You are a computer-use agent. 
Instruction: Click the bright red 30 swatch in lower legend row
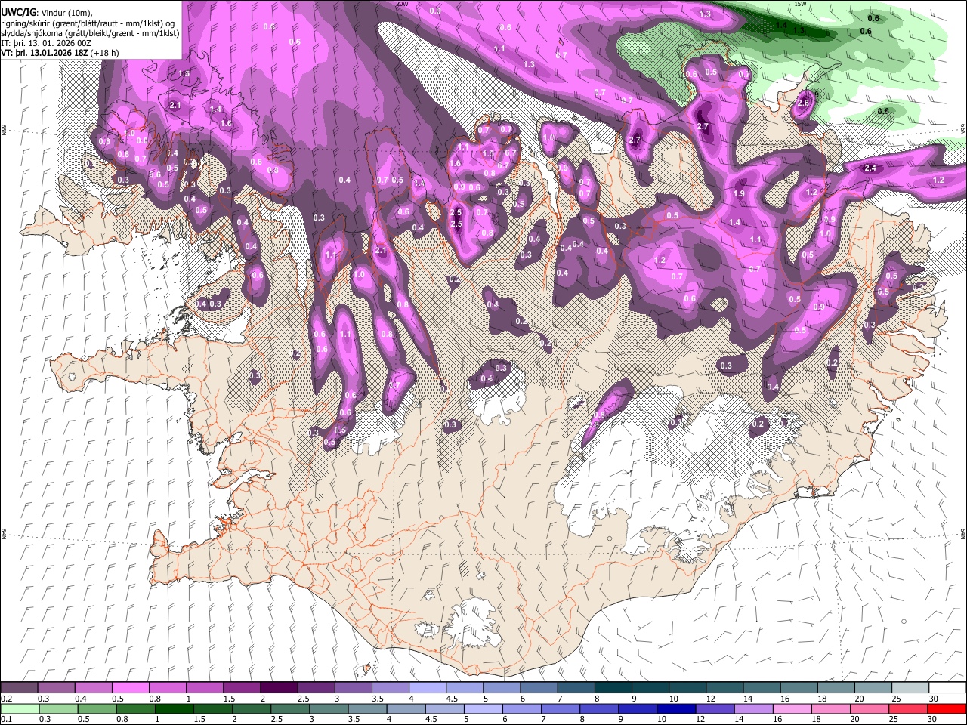(x=946, y=708)
